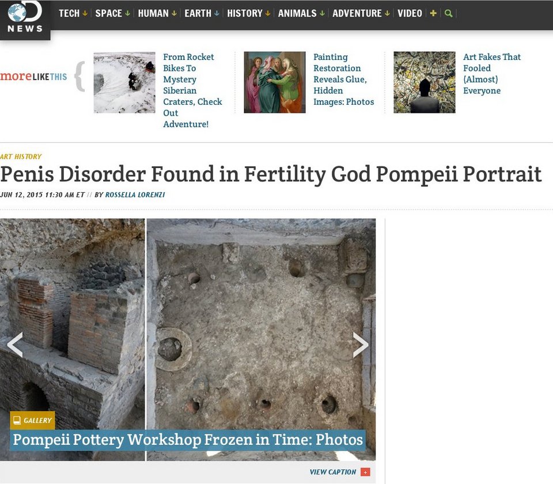Expand the Space menu arrow
This screenshot has height=484, width=553.
tap(128, 13)
